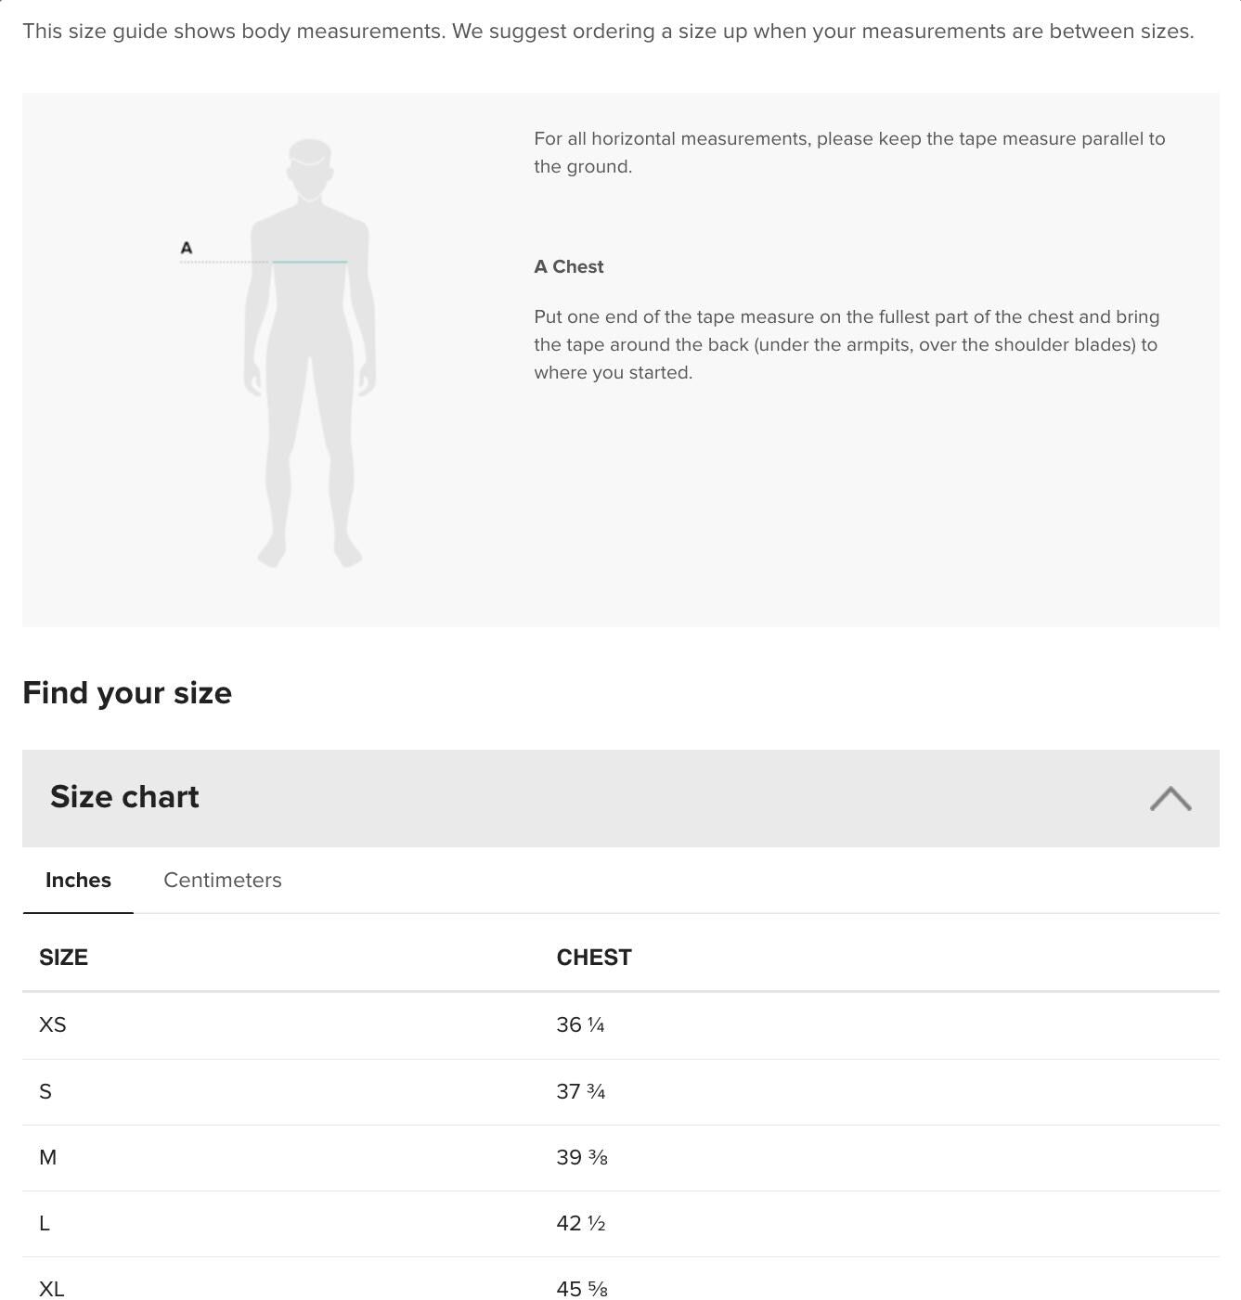Select the Inches tab
The height and width of the screenshot is (1300, 1241).
point(78,880)
